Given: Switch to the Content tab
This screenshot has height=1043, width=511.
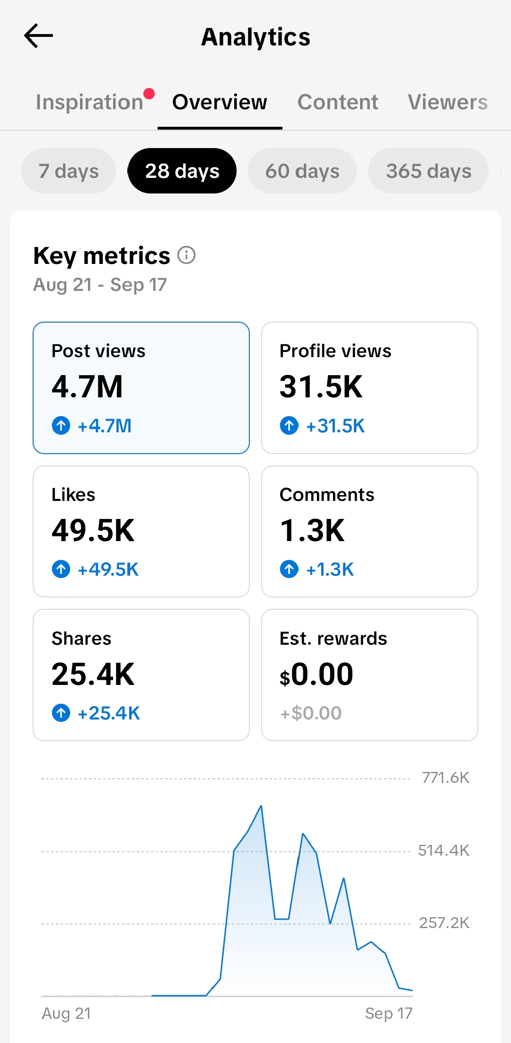Looking at the screenshot, I should pyautogui.click(x=338, y=102).
